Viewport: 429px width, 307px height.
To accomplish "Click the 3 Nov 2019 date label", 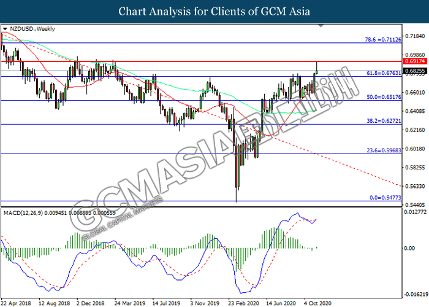I will (205, 303).
